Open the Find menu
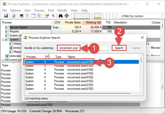Screen dimensions: 165x114 (51, 10)
